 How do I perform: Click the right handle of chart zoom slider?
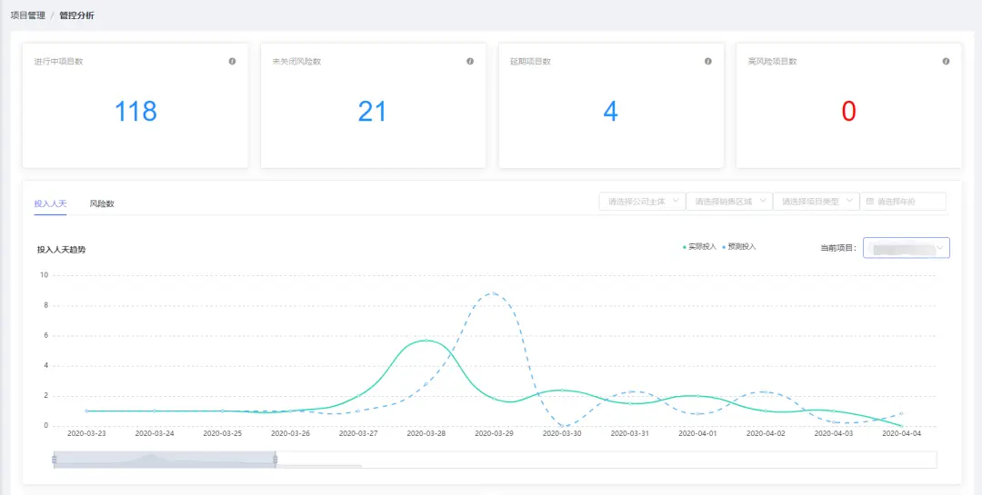[275, 460]
